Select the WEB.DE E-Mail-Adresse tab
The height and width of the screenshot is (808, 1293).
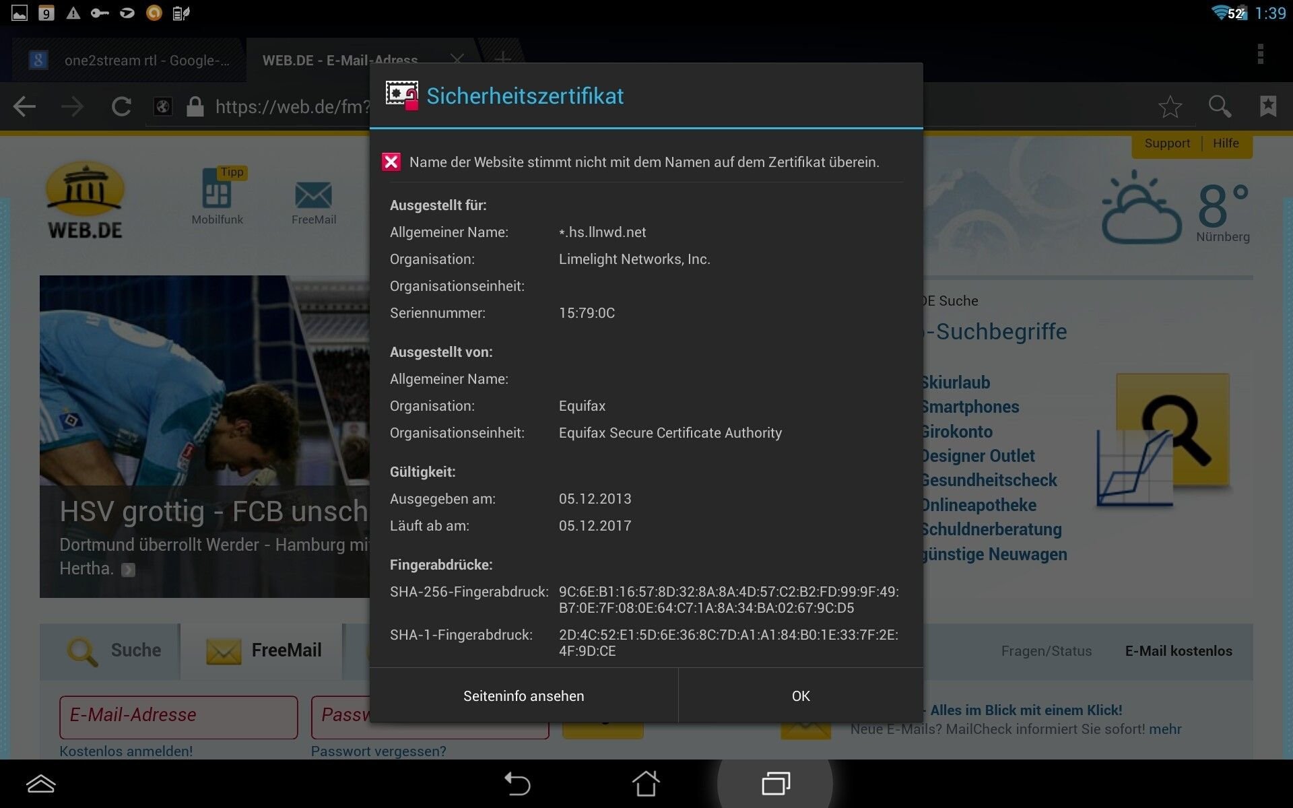tap(340, 60)
